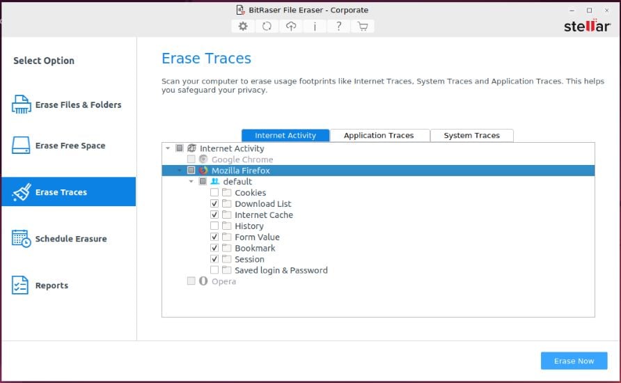Click the cloud upload toolbar icon
Viewport: 621px width, 383px height.
coord(291,26)
